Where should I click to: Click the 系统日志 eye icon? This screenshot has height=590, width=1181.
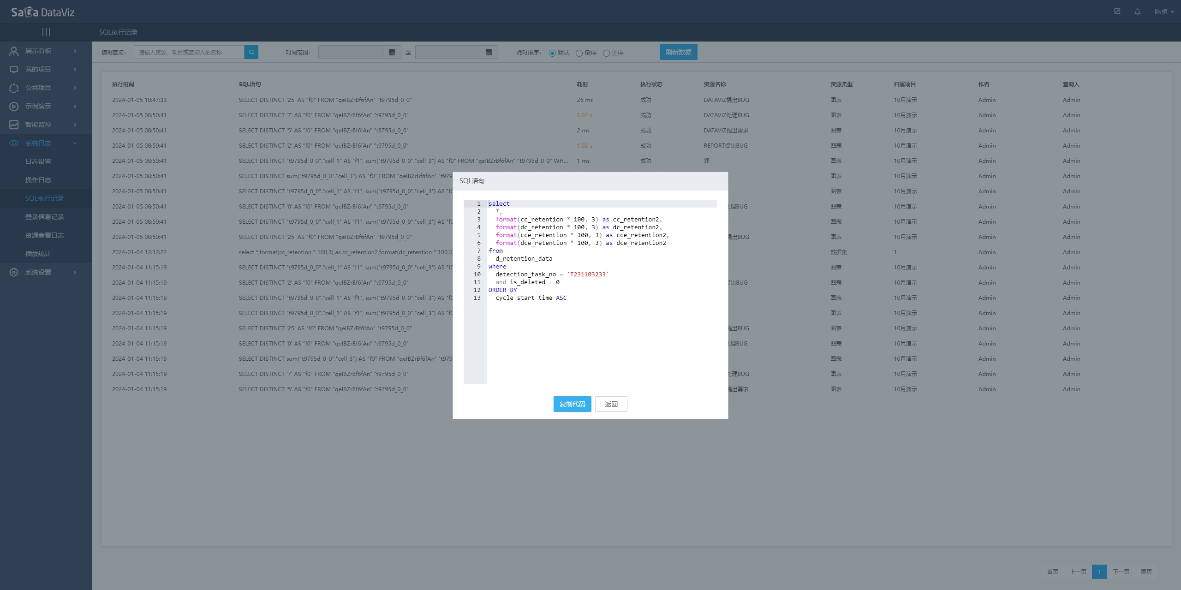coord(14,143)
